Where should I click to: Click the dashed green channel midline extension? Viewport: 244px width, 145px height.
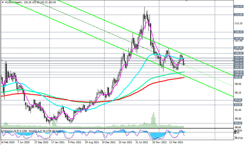tap(211, 76)
